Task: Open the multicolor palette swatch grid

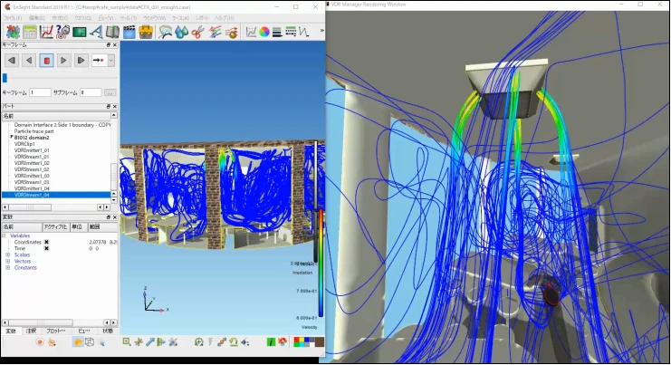Action: click(x=304, y=341)
